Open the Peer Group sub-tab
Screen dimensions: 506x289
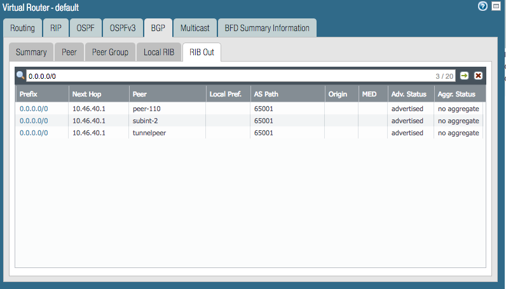point(110,52)
